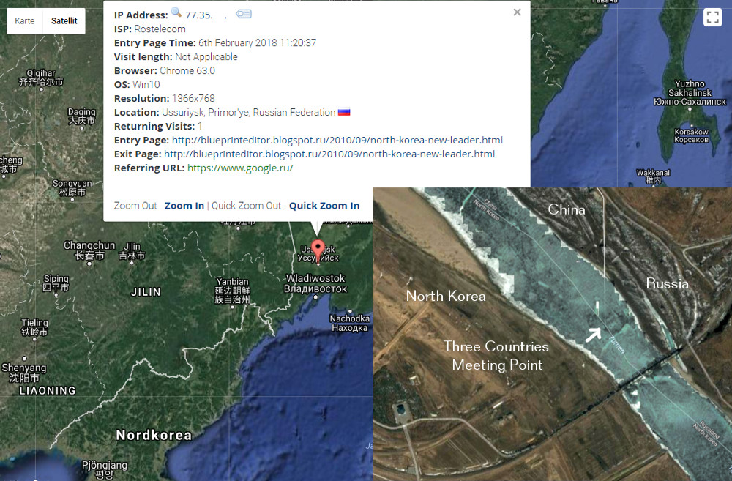
Task: Click the Daqing city label
Action: pos(82,116)
